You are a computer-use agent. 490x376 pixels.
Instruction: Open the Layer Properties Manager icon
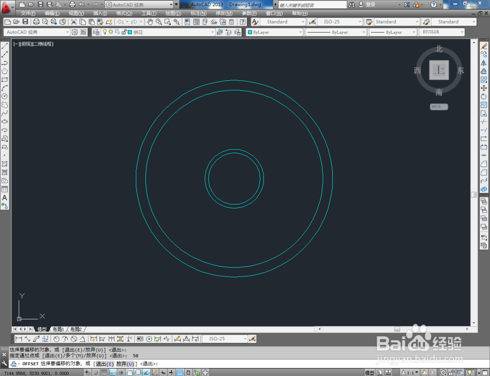point(96,32)
